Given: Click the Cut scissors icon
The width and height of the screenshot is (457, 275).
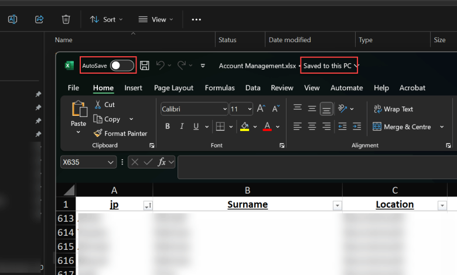Looking at the screenshot, I should [x=98, y=105].
